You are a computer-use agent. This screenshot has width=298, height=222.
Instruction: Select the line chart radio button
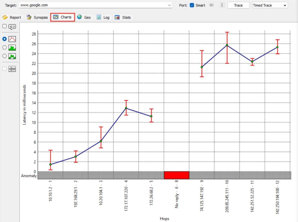point(4,39)
